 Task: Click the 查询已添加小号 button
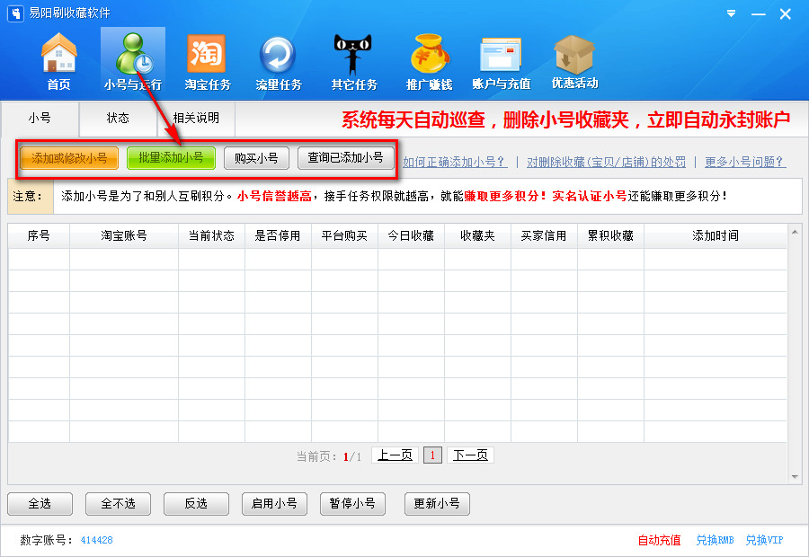tap(346, 158)
